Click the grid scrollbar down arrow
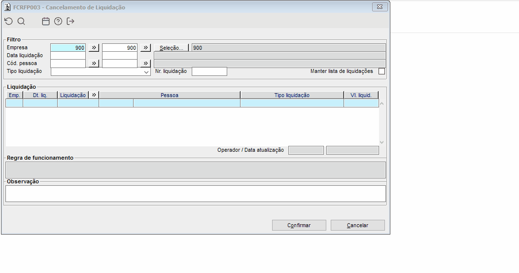Image resolution: width=519 pixels, height=273 pixels. point(381,142)
